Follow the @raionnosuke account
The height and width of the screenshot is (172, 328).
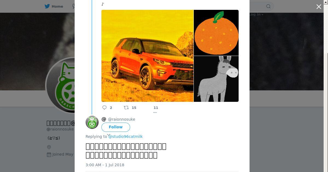click(x=116, y=127)
